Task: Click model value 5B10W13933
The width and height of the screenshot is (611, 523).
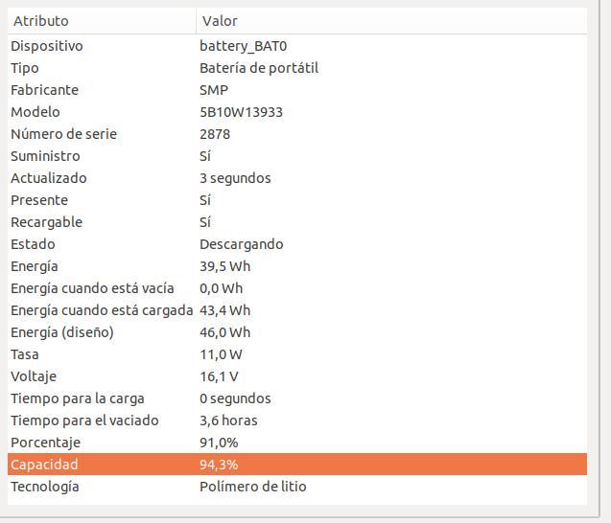Action: coord(241,112)
